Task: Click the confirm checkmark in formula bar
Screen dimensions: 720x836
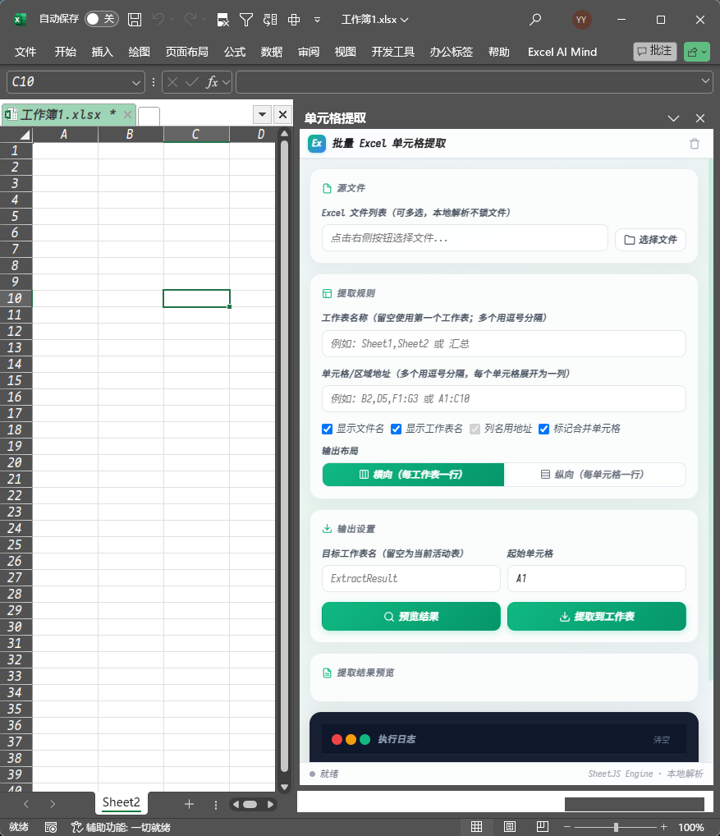Action: [x=192, y=82]
